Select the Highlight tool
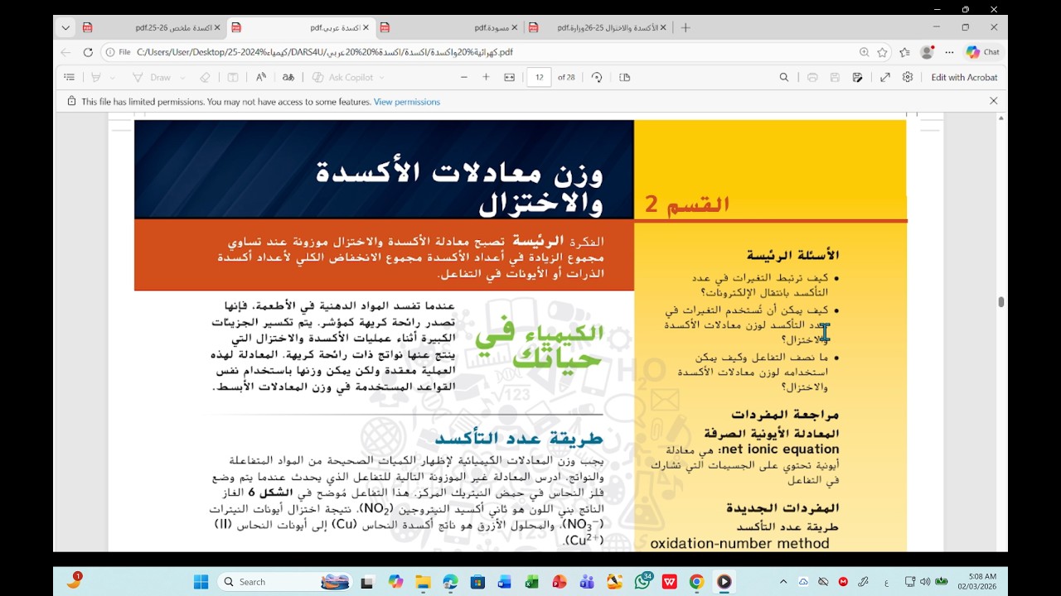 pos(96,77)
